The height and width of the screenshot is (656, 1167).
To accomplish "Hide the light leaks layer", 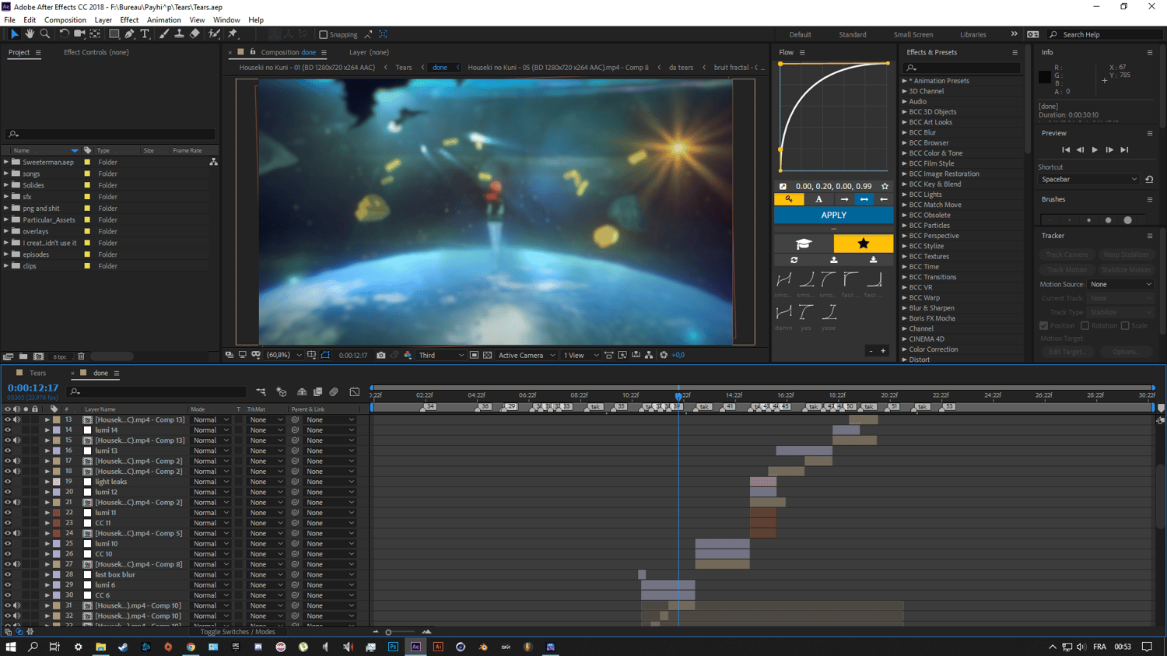I will pos(8,482).
